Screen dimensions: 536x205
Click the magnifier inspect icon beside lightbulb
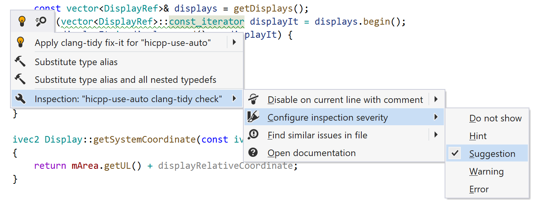(x=41, y=22)
